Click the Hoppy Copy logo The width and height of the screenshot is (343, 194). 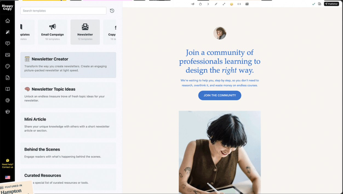7,8
